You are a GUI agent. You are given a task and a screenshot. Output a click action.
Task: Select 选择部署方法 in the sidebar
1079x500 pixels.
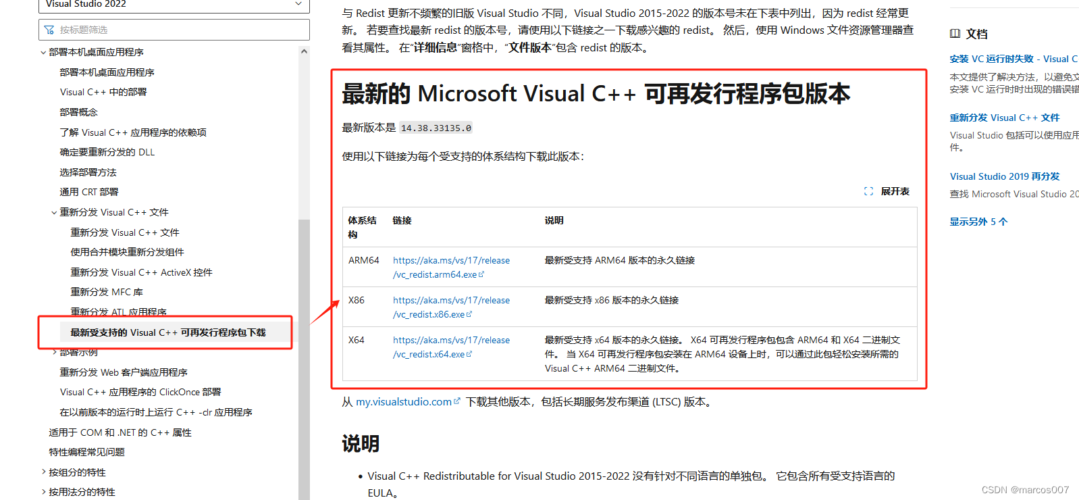88,172
